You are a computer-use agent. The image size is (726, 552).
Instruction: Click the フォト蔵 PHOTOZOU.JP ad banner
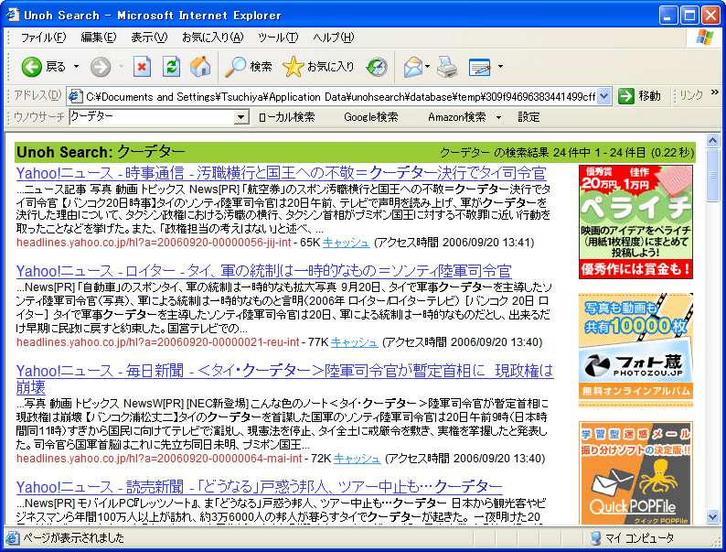click(x=635, y=350)
